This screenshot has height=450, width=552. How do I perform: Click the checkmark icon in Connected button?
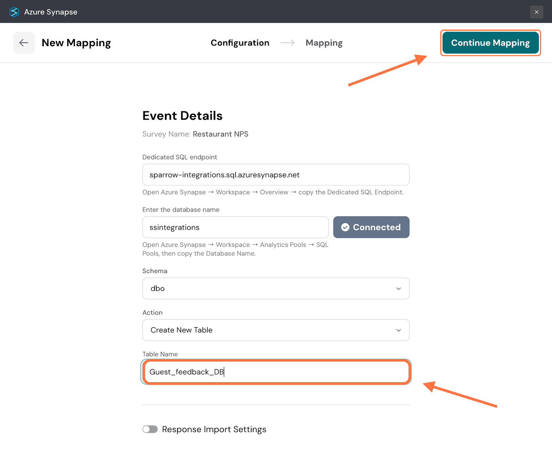(345, 227)
